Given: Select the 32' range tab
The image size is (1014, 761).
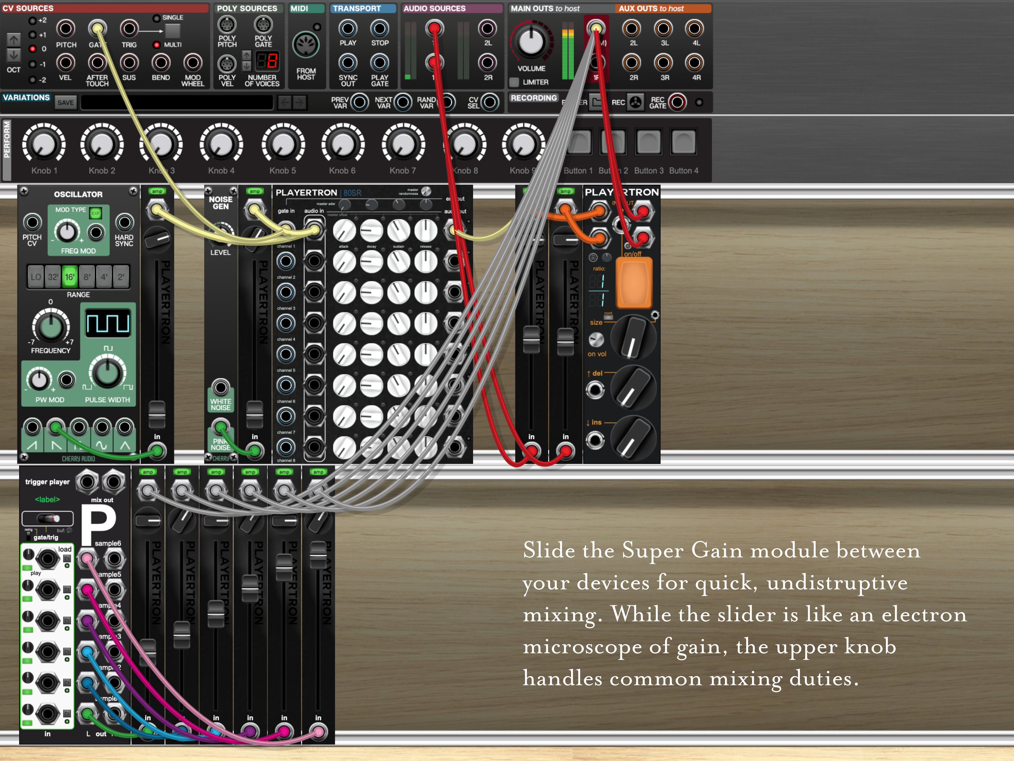Looking at the screenshot, I should click(53, 277).
